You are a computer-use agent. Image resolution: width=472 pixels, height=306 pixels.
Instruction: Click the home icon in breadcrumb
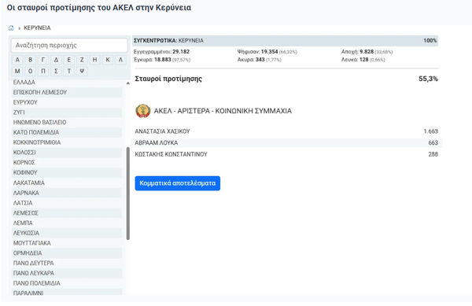coord(11,28)
